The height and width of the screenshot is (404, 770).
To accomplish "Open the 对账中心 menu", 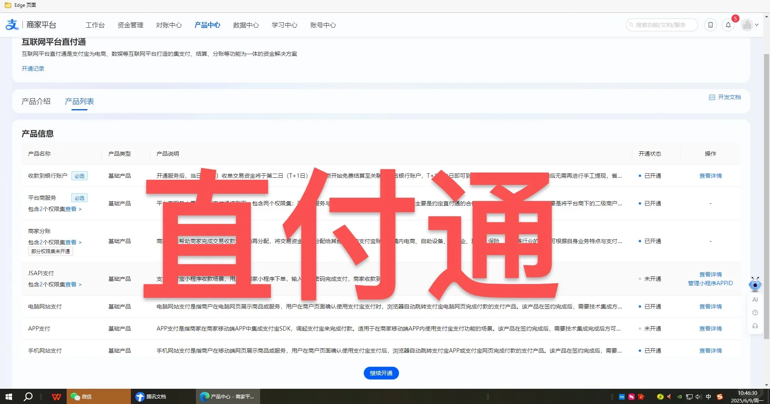I will pyautogui.click(x=169, y=25).
